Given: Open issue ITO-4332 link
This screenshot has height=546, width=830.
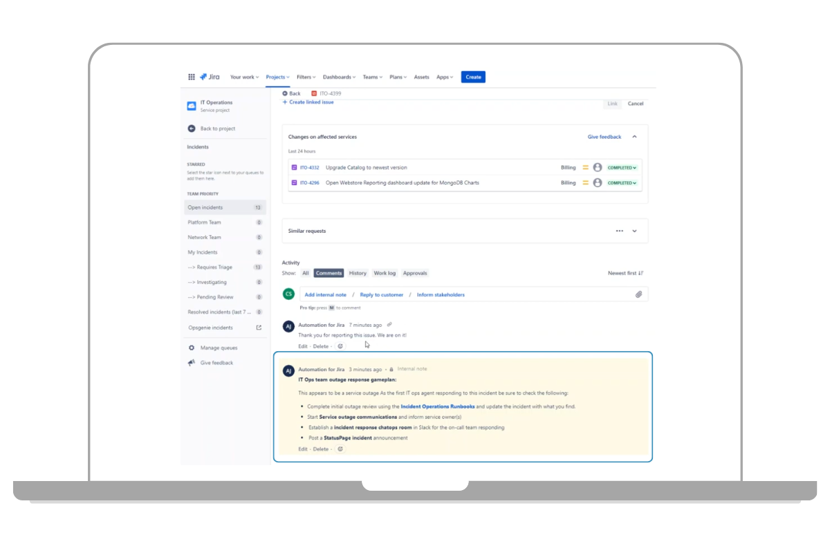Looking at the screenshot, I should pos(310,167).
